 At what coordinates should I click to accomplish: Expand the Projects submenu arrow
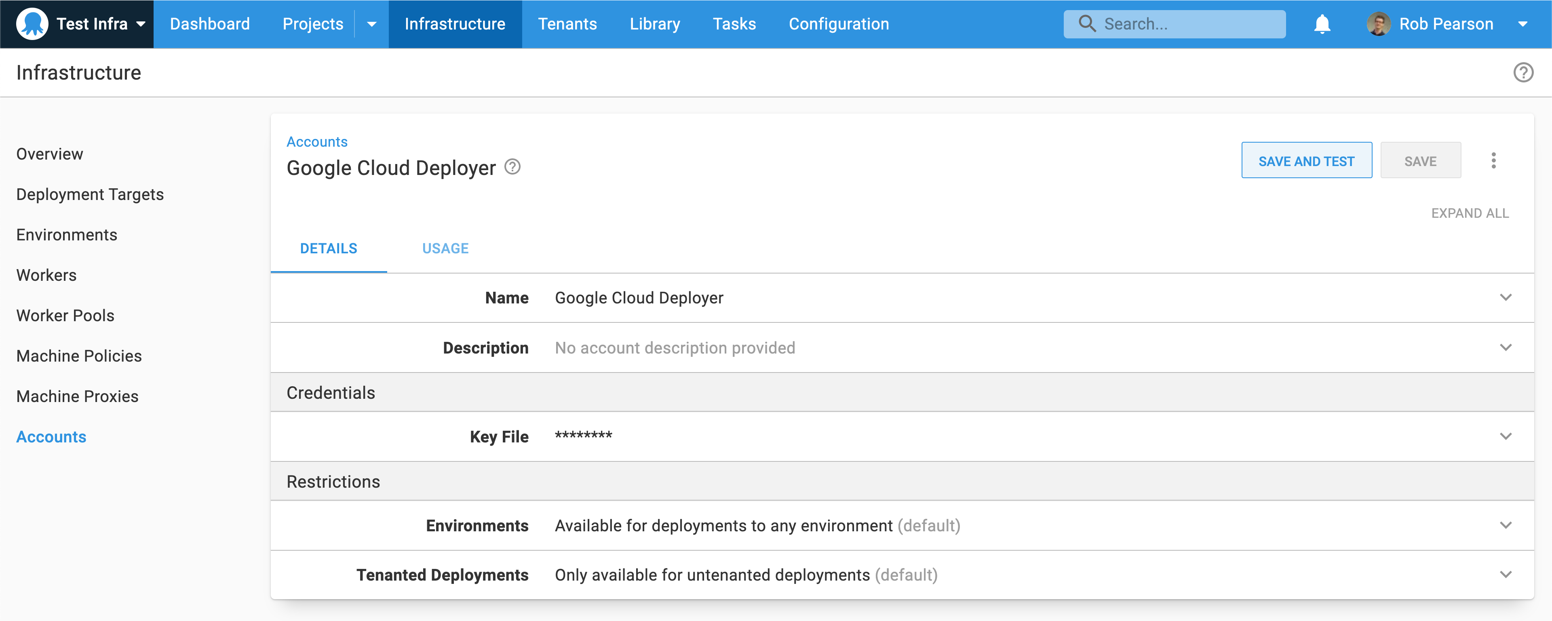372,24
